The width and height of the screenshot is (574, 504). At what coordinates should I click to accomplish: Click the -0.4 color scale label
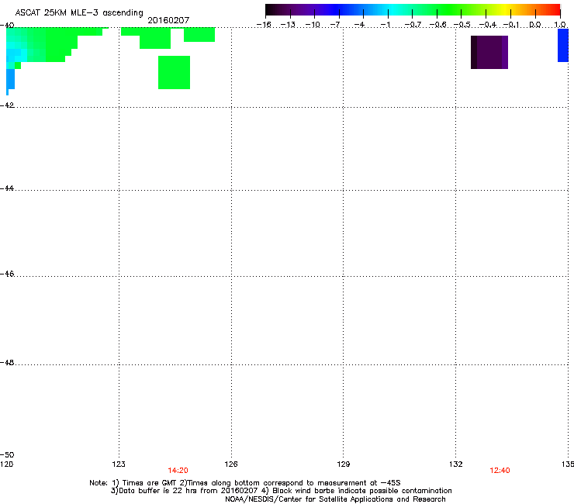click(488, 25)
